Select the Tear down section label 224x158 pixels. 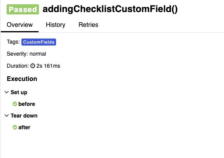(x=24, y=116)
